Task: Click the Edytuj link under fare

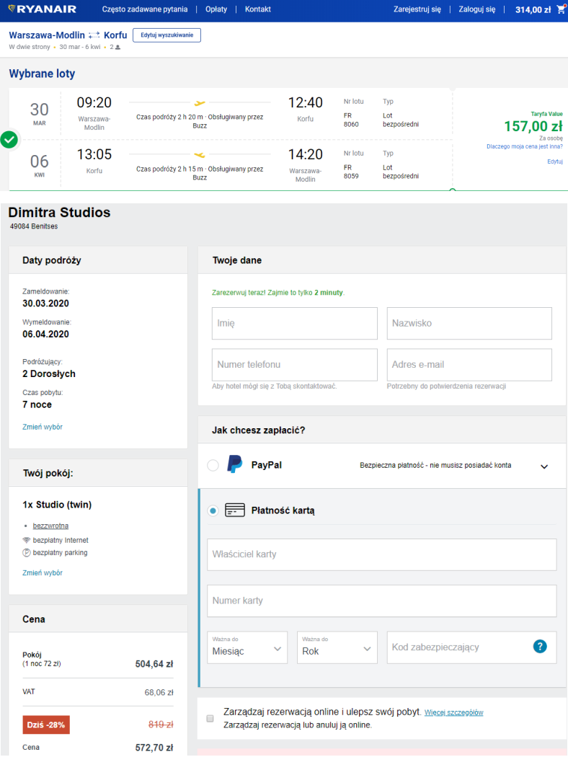Action: [x=555, y=161]
